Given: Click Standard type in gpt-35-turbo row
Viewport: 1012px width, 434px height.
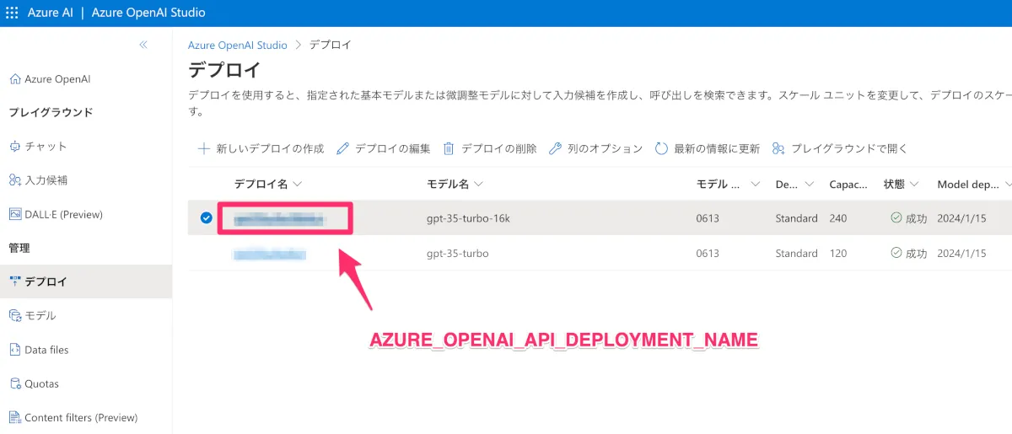Looking at the screenshot, I should 796,253.
